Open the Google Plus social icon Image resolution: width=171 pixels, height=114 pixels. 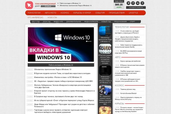pos(142,3)
